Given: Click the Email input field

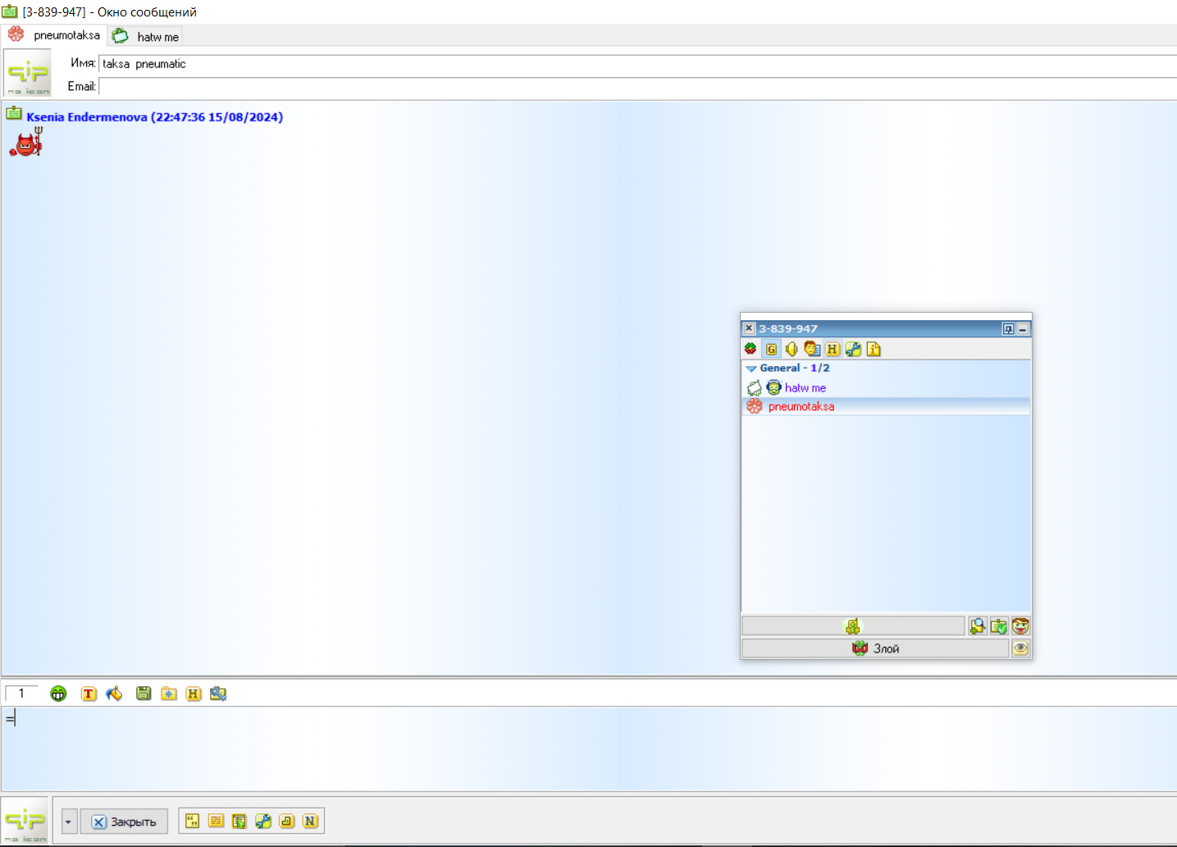Looking at the screenshot, I should (x=638, y=86).
